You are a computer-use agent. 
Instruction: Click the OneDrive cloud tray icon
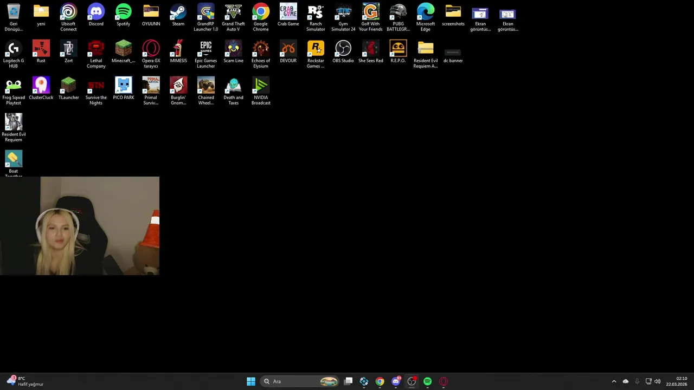tap(626, 381)
